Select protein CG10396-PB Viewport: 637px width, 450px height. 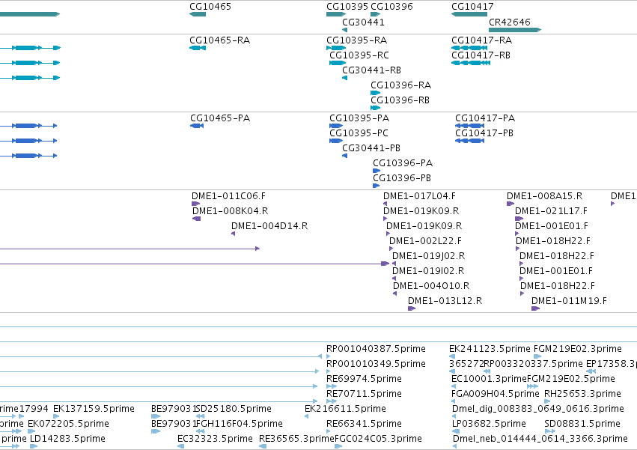point(402,178)
